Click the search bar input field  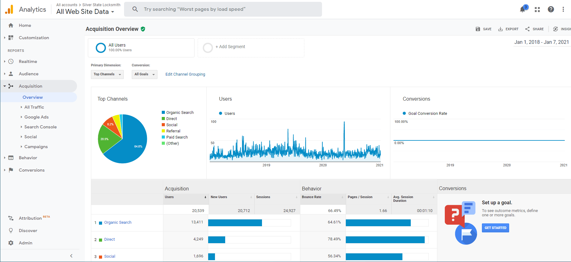[x=223, y=9]
